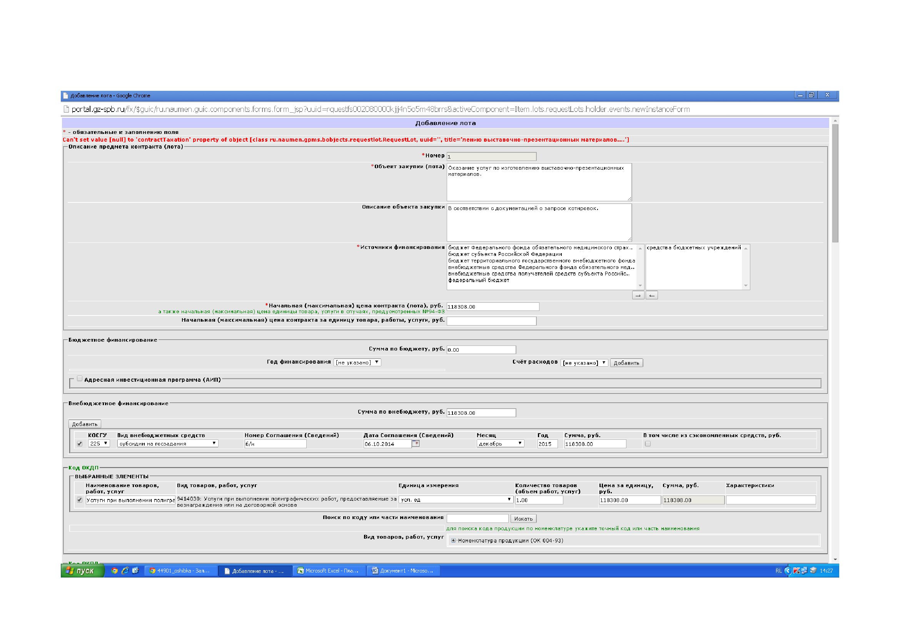
Task: Click the Искать search button
Action: [523, 519]
